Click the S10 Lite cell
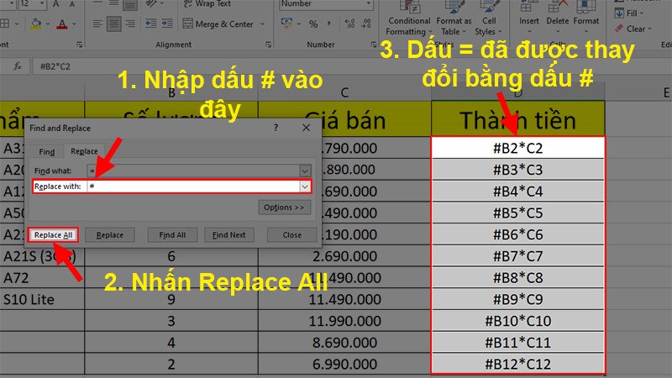The image size is (672, 378). tap(42, 299)
